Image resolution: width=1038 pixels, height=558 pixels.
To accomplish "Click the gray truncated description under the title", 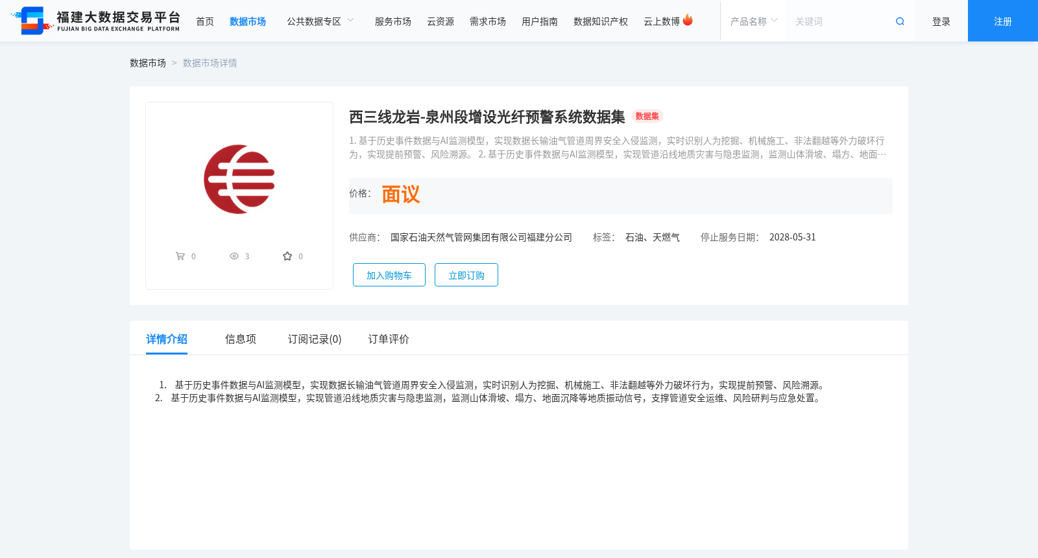I will (x=618, y=148).
